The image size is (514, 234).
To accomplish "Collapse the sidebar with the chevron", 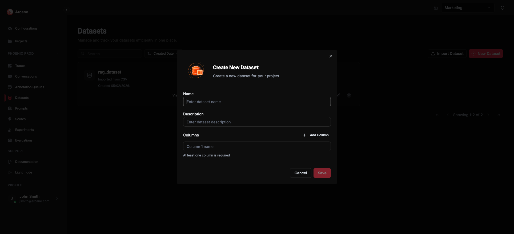I will click(67, 10).
